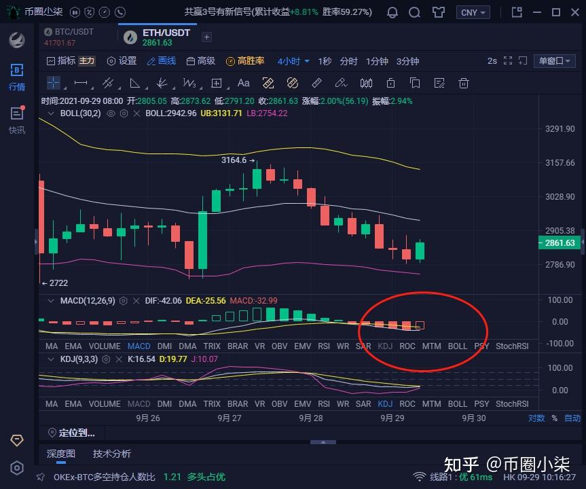Click the diamond VIP sidebar icon

pyautogui.click(x=17, y=440)
